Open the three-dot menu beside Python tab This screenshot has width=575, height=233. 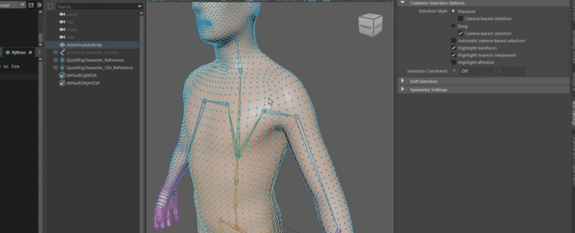39,52
